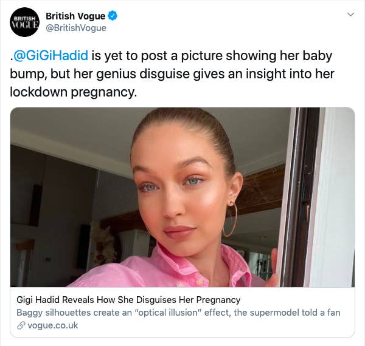Click the blue verified badge
The image size is (365, 346).
113,16
